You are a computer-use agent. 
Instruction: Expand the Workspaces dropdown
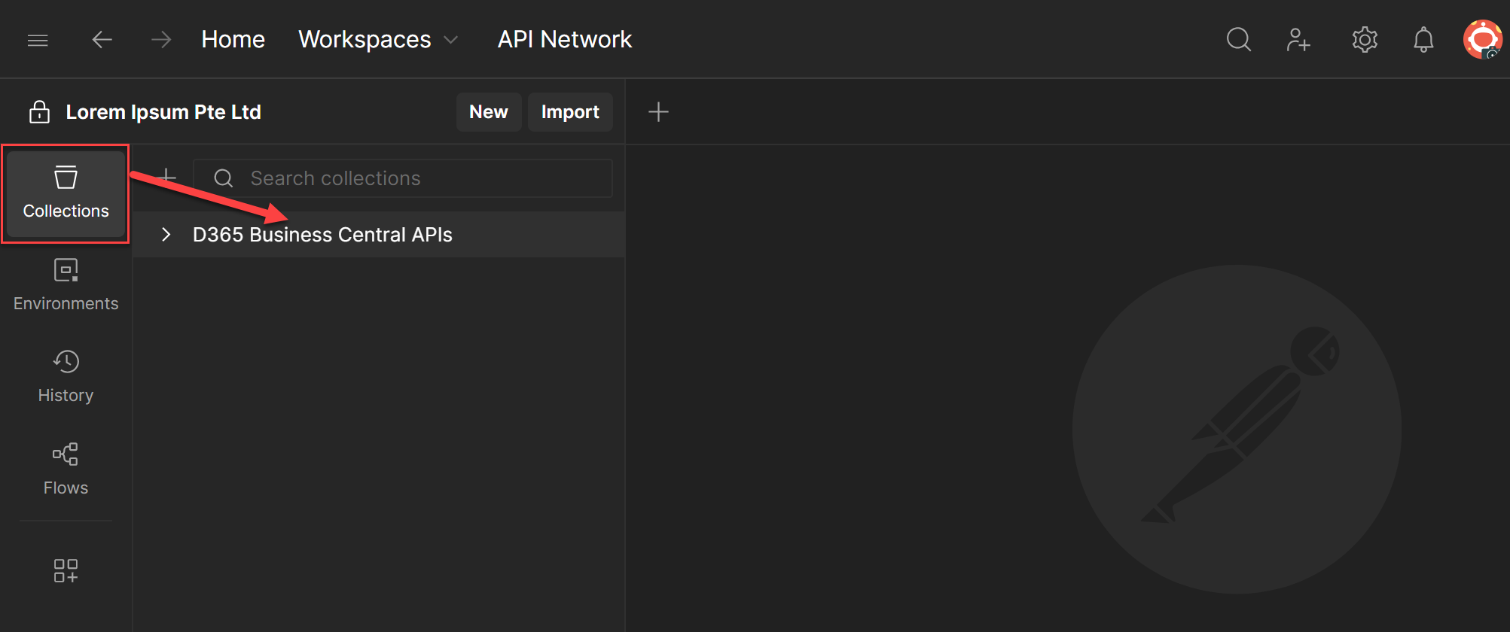(378, 39)
